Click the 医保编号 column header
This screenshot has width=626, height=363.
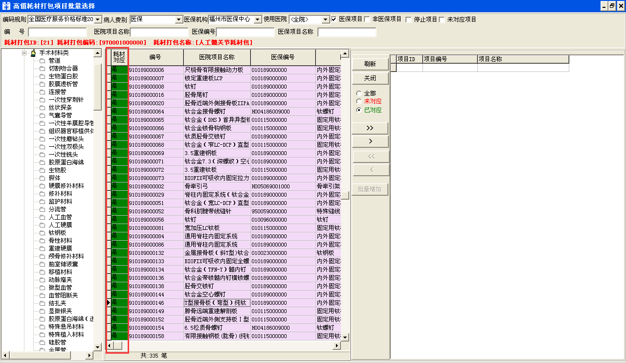pos(283,57)
